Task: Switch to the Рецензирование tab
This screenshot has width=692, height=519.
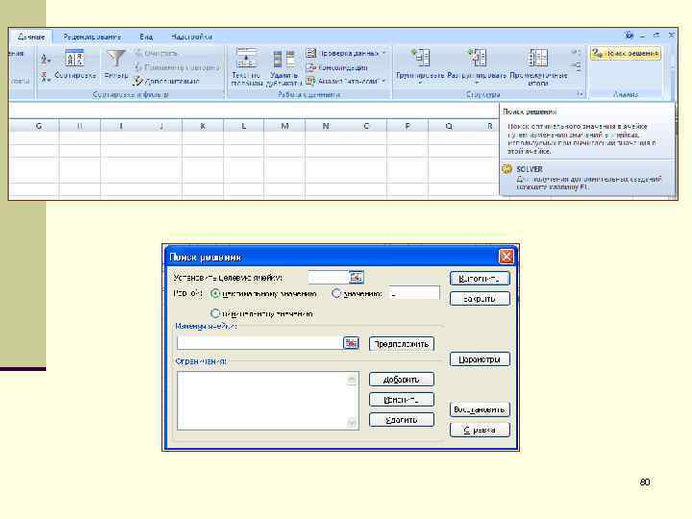Action: point(92,37)
